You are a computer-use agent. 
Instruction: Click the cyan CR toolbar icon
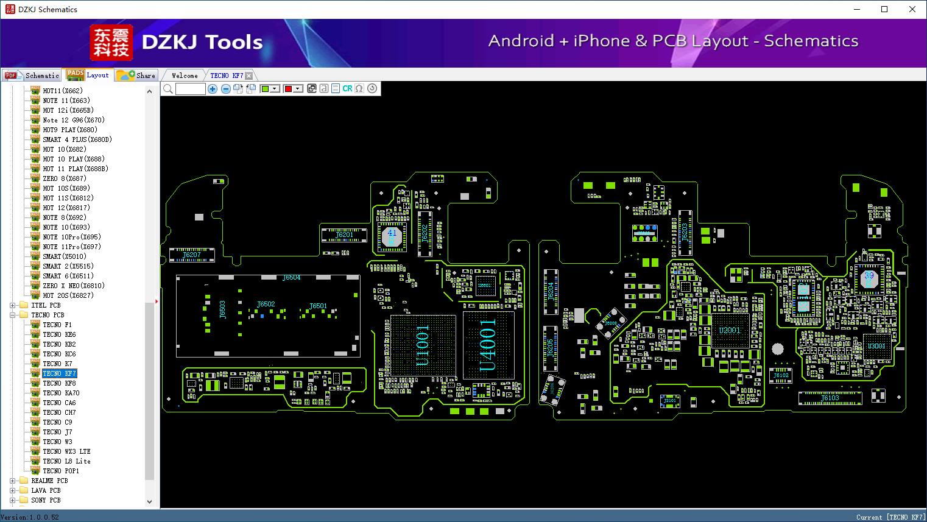[x=347, y=88]
